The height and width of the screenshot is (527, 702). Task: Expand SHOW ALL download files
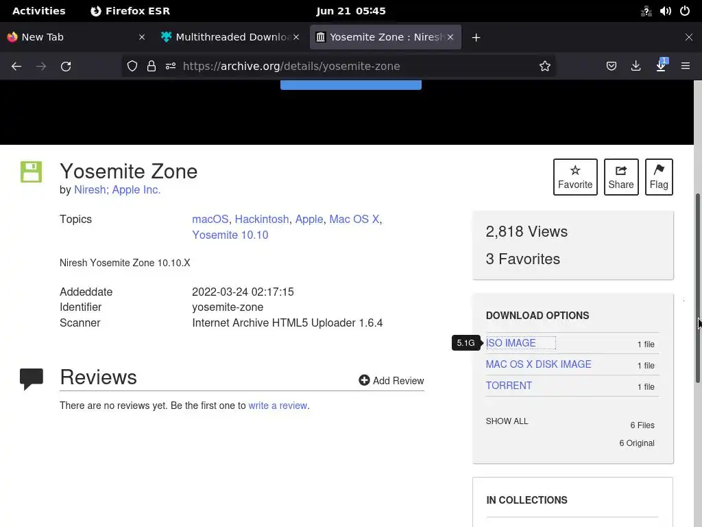pos(507,421)
